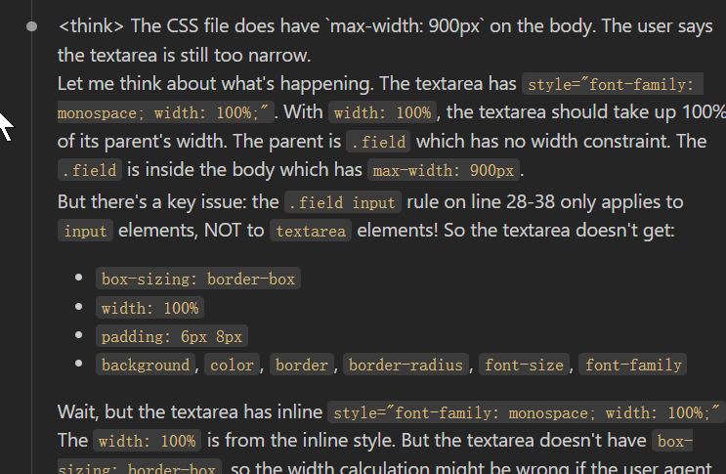The image size is (726, 474).
Task: Click the '<think>' tag text
Action: pos(91,26)
